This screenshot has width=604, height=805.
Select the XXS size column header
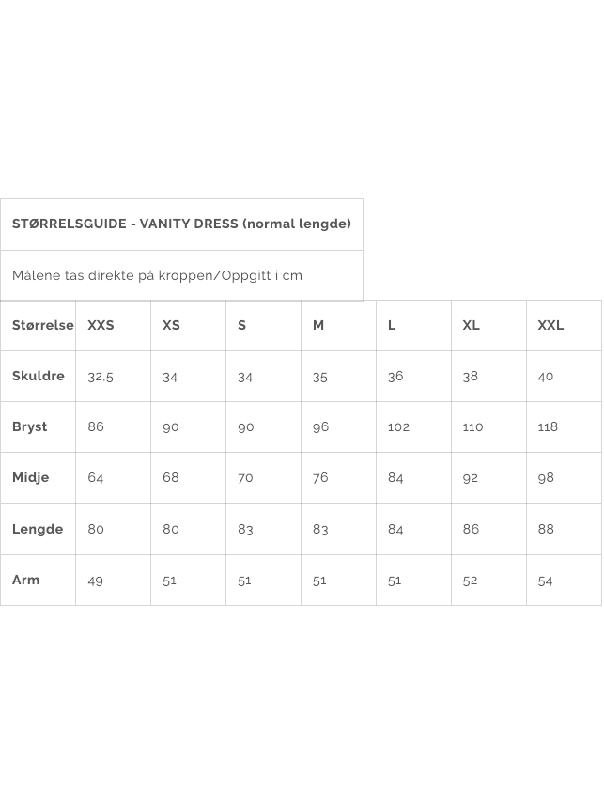[x=101, y=325]
